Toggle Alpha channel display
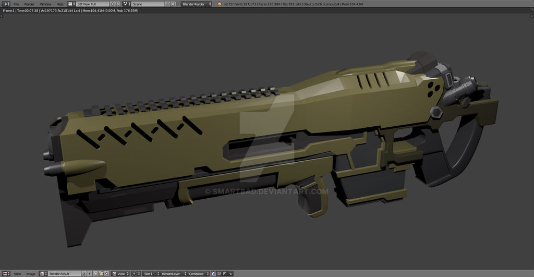The height and width of the screenshot is (277, 534). (x=225, y=273)
